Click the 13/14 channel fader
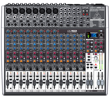 click(74, 82)
